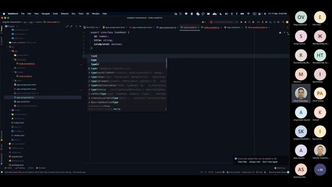Click the yellow avatar icon in toolbar
The image size is (332, 187).
[287, 22]
